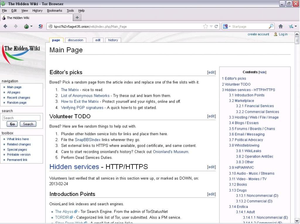Edit the Hidden services section
Screen dimensions: 300x224
click(212, 167)
